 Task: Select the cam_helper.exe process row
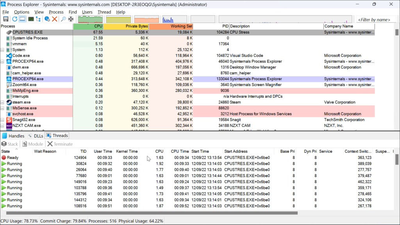point(187,73)
